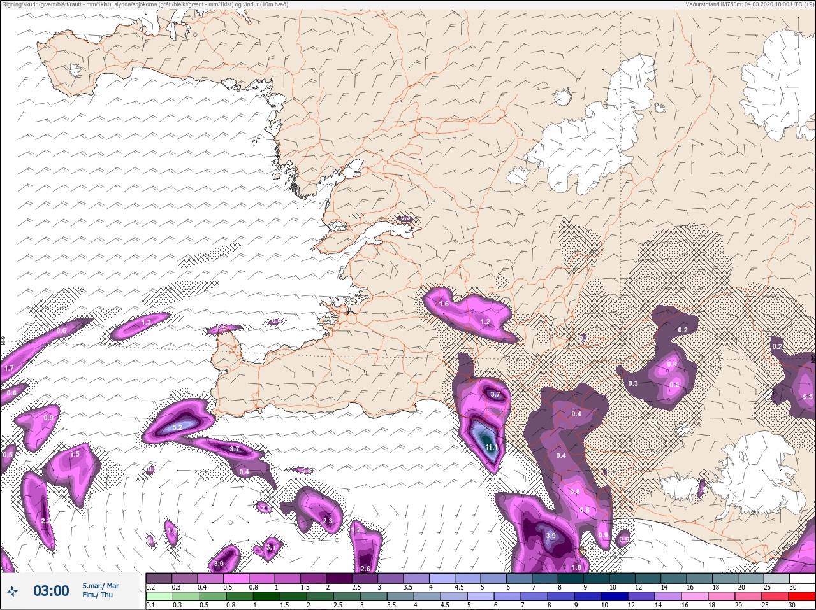Click the 03:00 forecast time display
Screen dimensions: 816x610
pyautogui.click(x=51, y=591)
